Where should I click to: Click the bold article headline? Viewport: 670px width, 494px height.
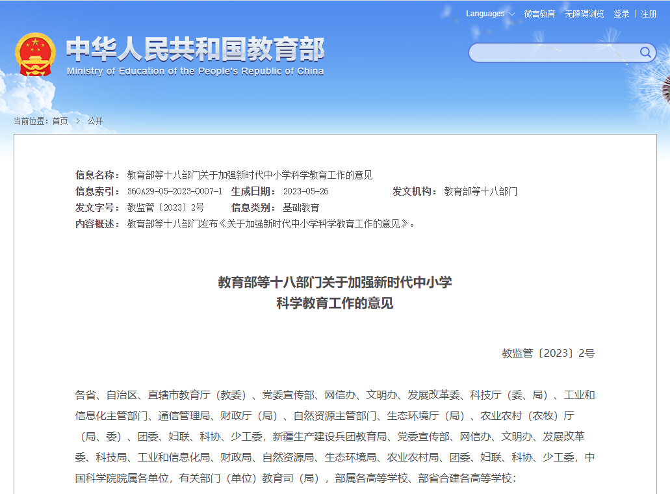(x=335, y=292)
